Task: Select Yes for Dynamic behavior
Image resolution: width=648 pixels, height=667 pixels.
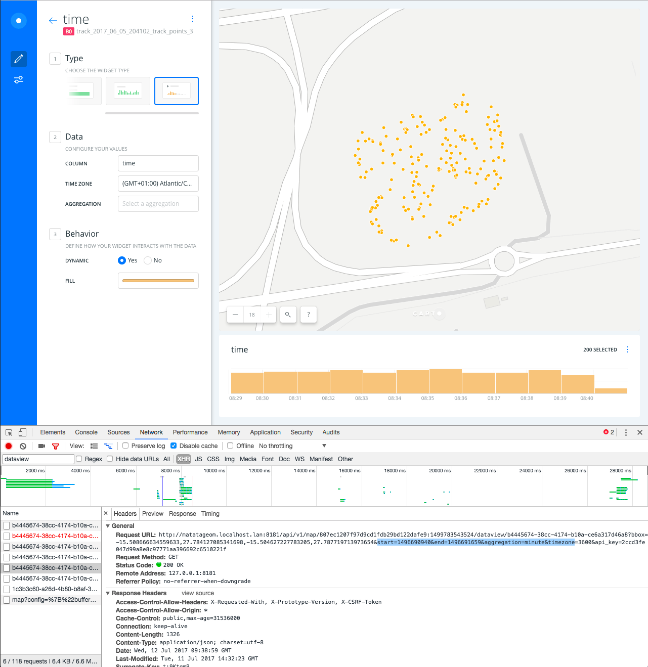Action: click(122, 260)
